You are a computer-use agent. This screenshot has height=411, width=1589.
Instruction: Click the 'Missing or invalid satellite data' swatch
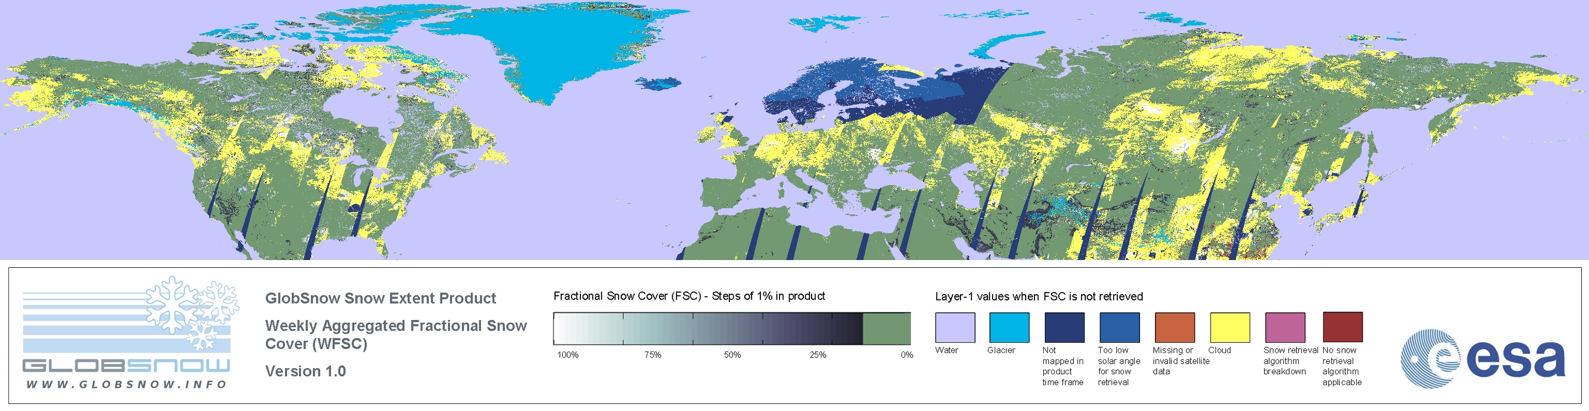point(1175,327)
